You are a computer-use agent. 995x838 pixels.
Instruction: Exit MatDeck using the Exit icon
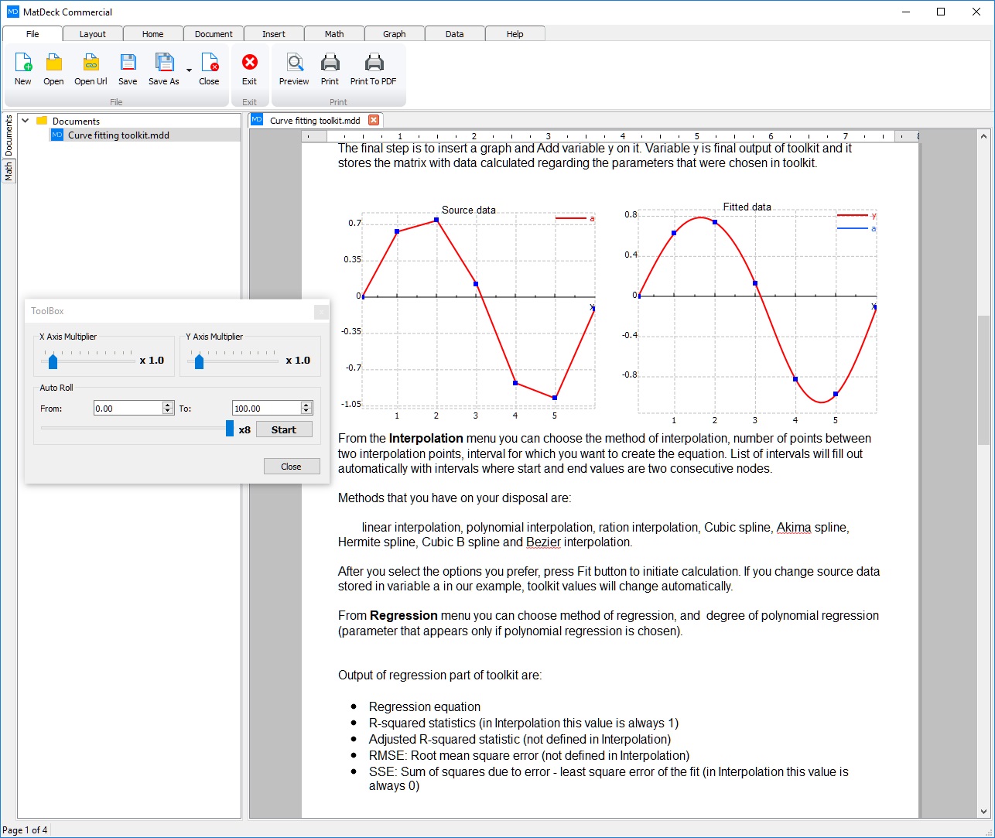click(249, 69)
